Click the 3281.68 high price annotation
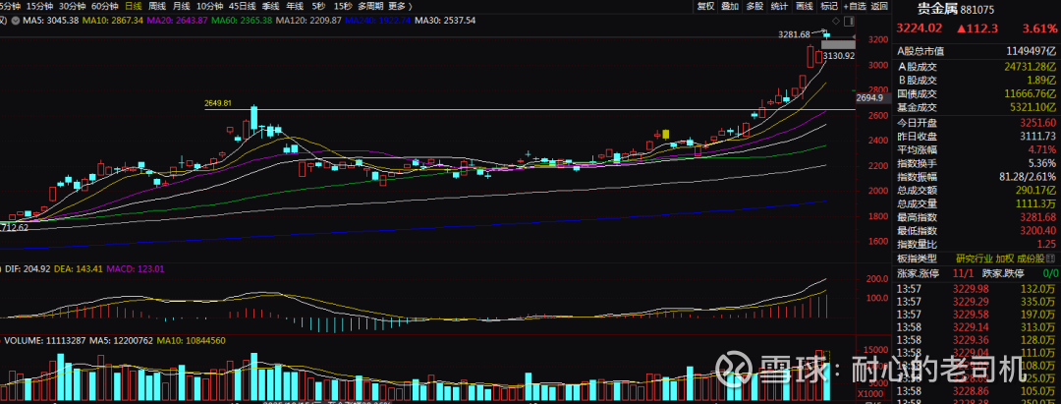The image size is (1061, 404). (x=795, y=33)
